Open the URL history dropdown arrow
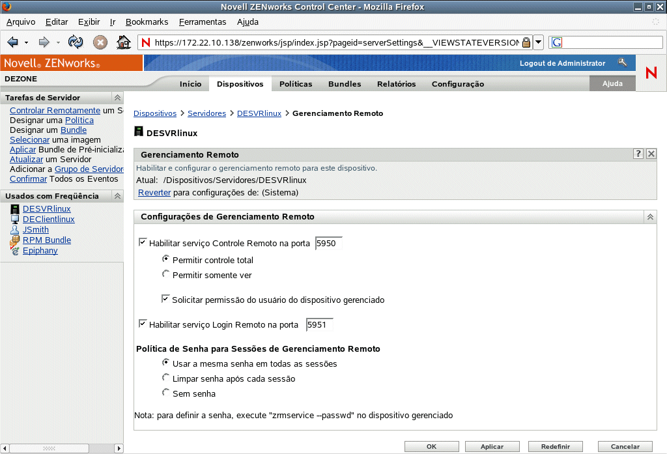The width and height of the screenshot is (667, 454). [x=539, y=42]
